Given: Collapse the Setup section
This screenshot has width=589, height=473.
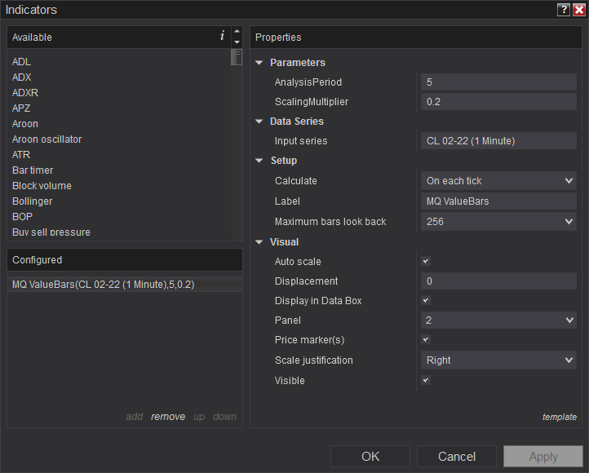Looking at the screenshot, I should tap(259, 161).
